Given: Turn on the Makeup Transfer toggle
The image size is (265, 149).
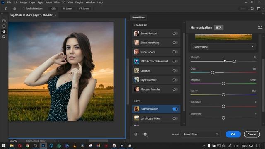Looking at the screenshot, I should coord(175,89).
